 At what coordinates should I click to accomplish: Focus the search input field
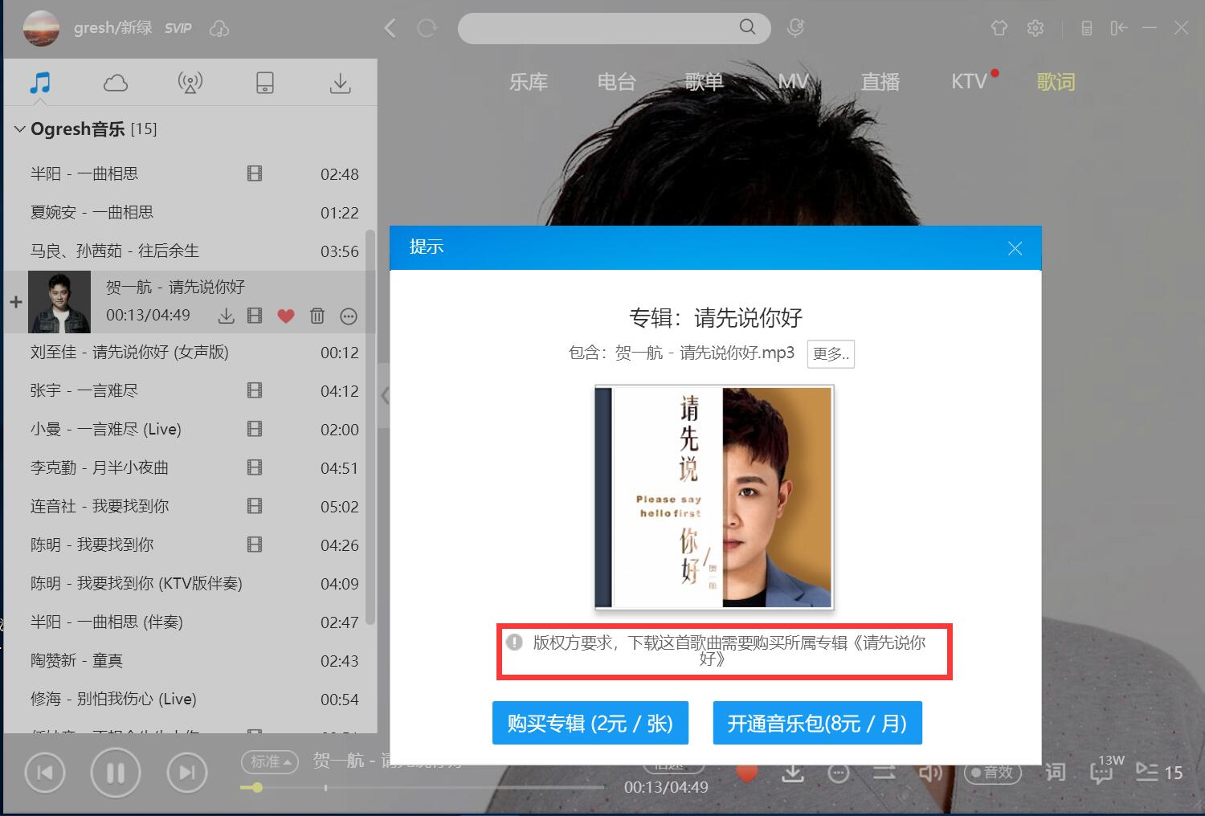coord(598,28)
